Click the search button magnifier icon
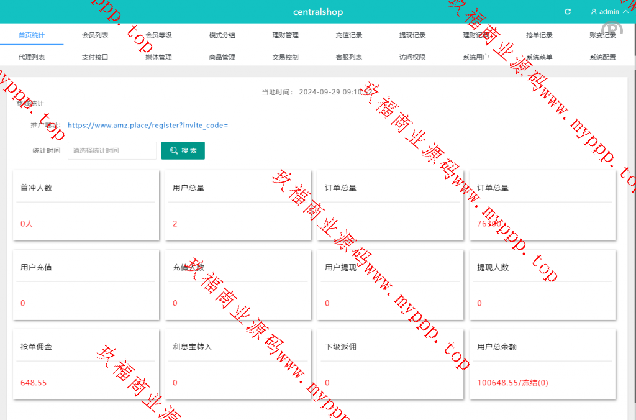636x420 pixels. coord(174,151)
